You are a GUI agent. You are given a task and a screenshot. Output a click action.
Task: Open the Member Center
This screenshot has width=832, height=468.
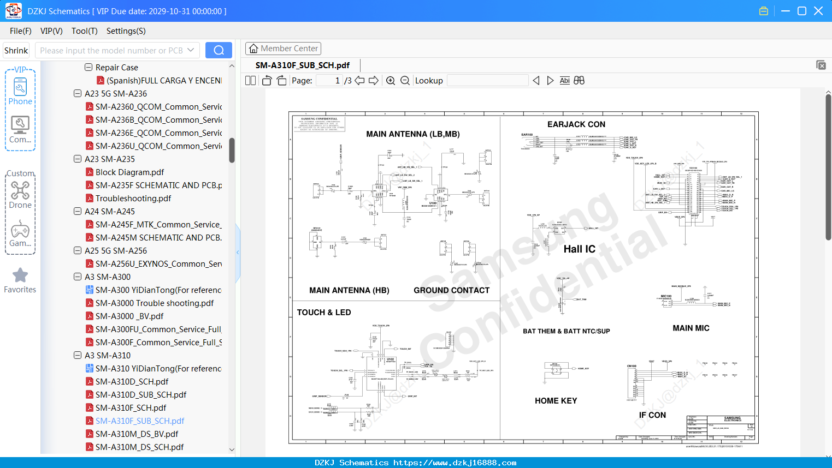(x=283, y=49)
